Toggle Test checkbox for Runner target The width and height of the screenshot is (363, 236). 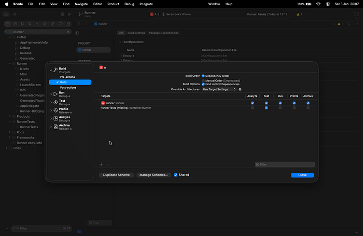[266, 103]
